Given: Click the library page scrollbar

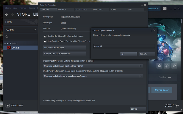Looking at the screenshot, I should tap(182, 21).
